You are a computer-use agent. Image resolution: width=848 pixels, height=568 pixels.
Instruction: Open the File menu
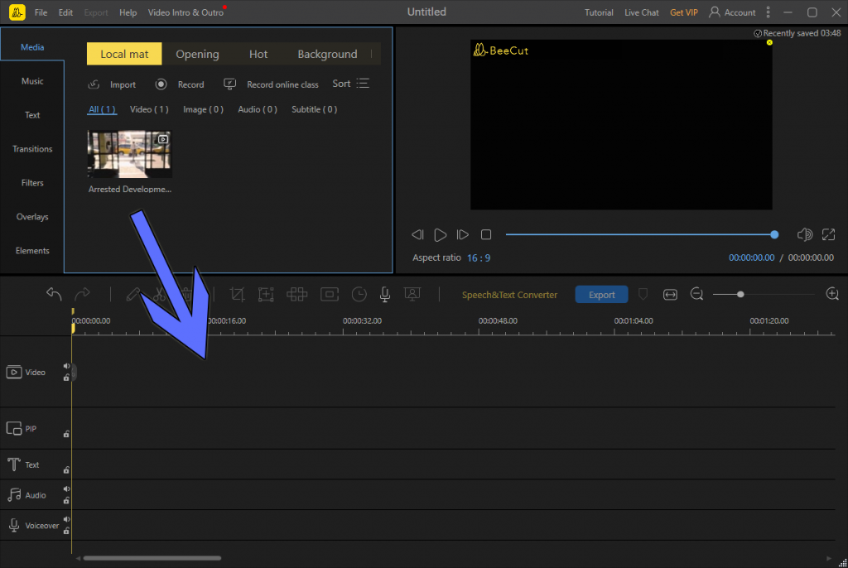(x=41, y=12)
